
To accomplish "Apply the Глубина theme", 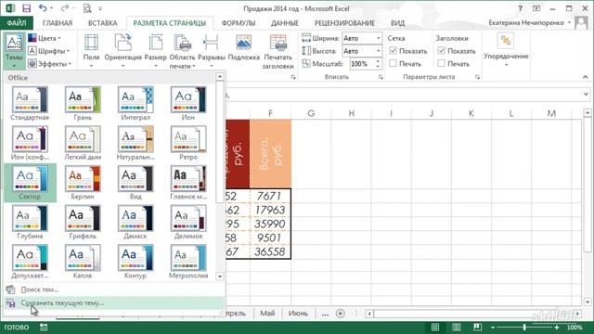I will click(x=30, y=222).
